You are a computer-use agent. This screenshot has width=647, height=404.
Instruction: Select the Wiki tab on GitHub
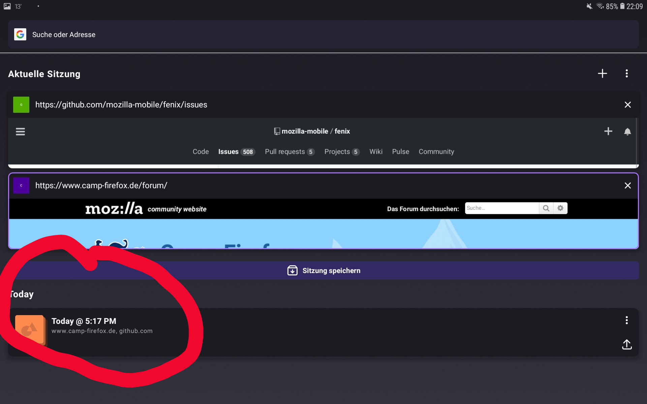376,151
